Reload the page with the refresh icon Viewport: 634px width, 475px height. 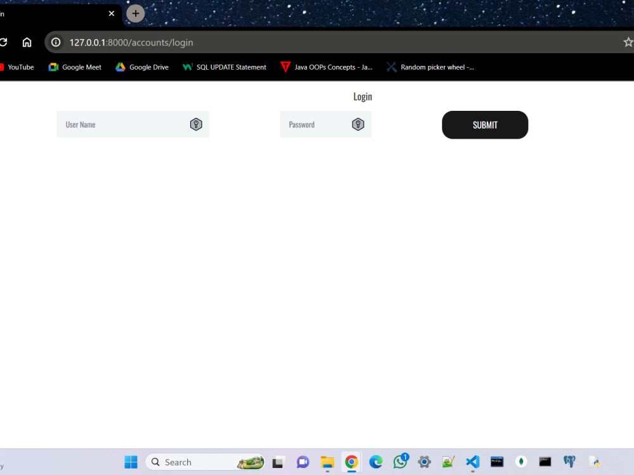3,42
